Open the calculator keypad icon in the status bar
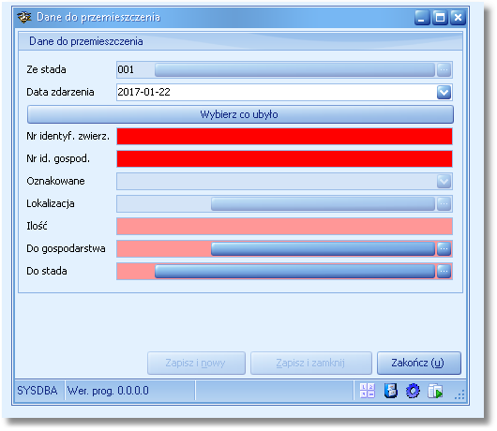The height and width of the screenshot is (431, 497). pos(368,391)
